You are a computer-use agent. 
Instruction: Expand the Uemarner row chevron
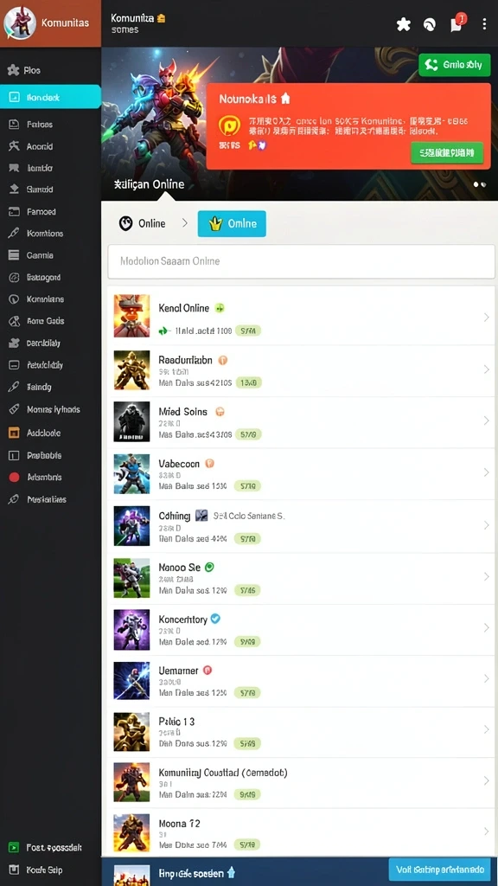point(486,678)
